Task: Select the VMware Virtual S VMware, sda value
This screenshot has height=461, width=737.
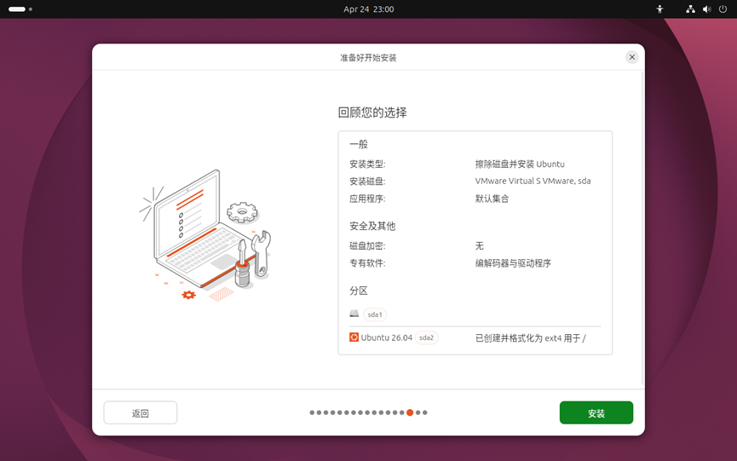Action: click(x=533, y=181)
